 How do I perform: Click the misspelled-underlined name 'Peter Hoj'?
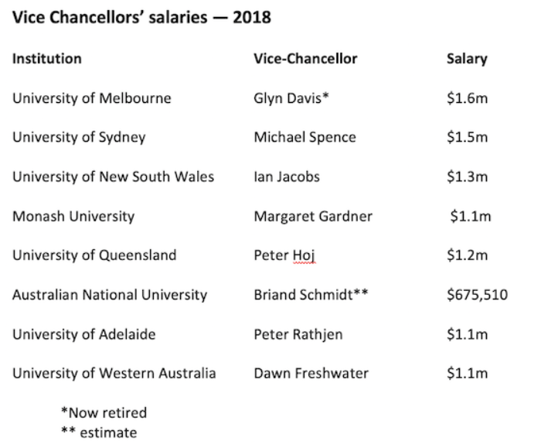(284, 255)
